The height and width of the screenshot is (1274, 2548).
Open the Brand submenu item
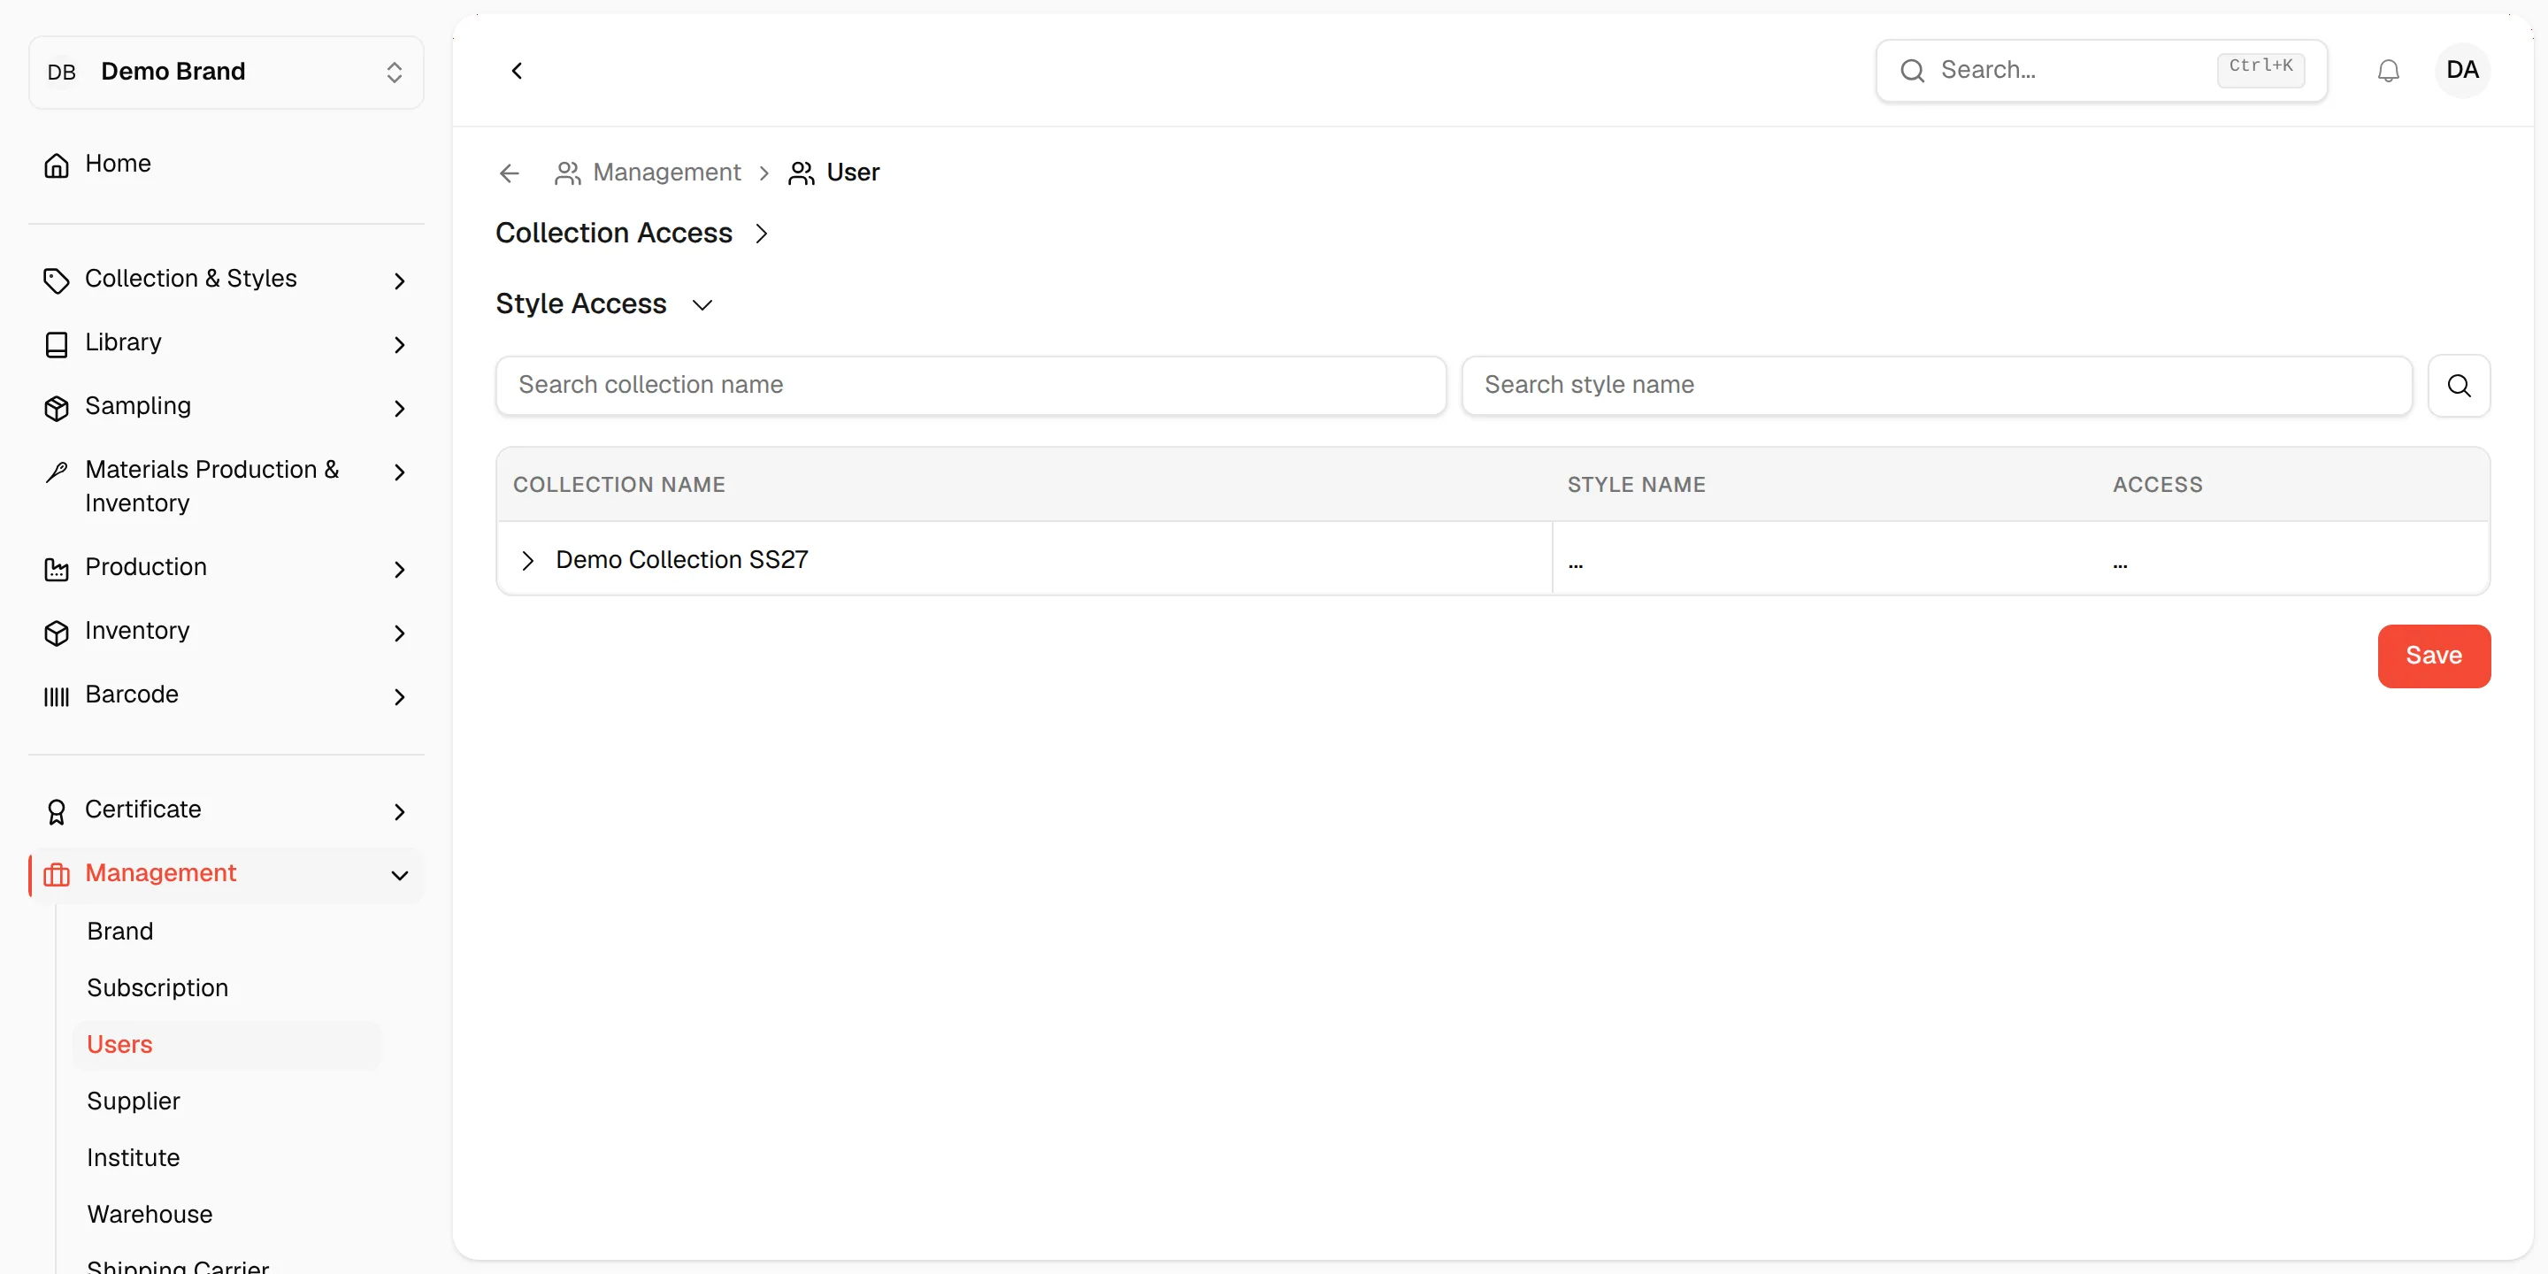click(119, 931)
